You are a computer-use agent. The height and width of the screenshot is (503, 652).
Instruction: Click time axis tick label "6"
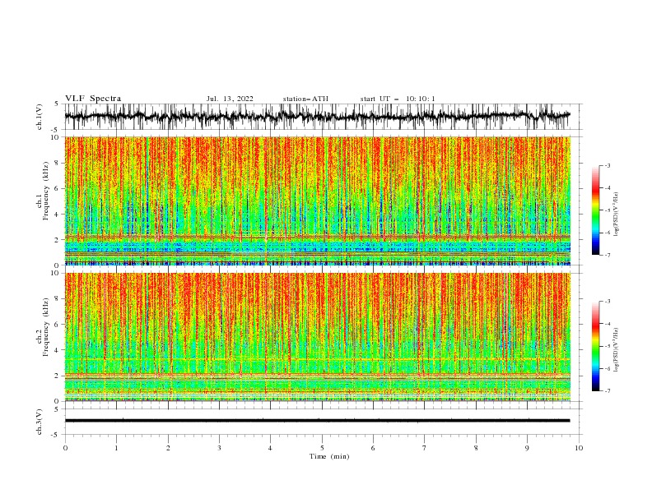(374, 448)
